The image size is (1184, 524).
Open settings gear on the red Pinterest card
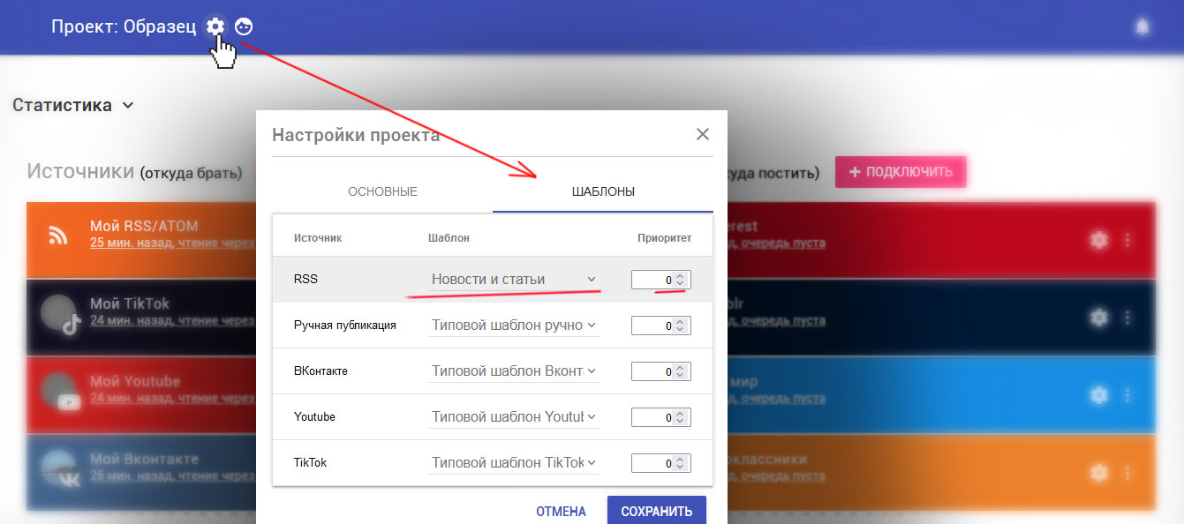tap(1098, 239)
